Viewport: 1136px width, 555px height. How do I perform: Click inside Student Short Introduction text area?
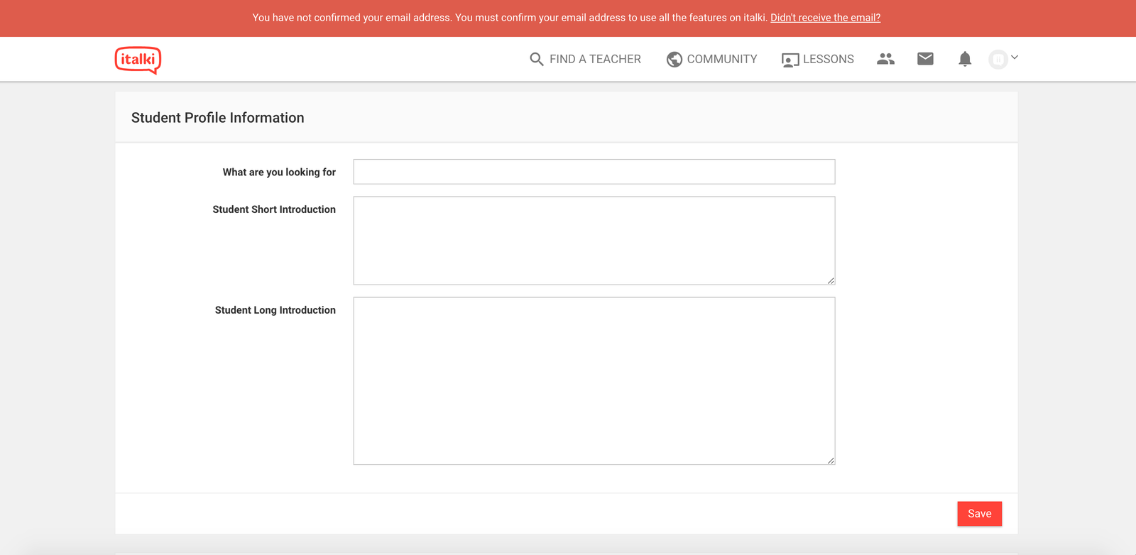594,240
